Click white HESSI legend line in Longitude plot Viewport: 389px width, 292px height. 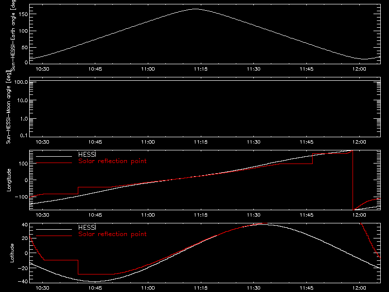54,156
